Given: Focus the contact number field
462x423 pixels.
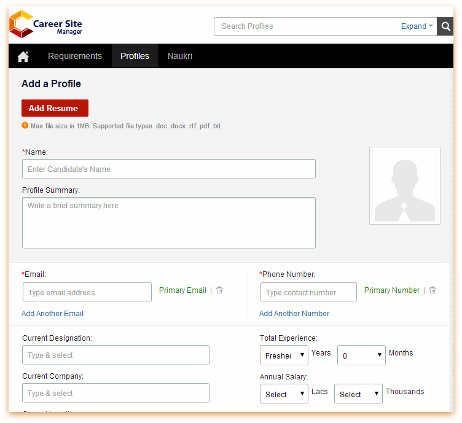Looking at the screenshot, I should [308, 292].
